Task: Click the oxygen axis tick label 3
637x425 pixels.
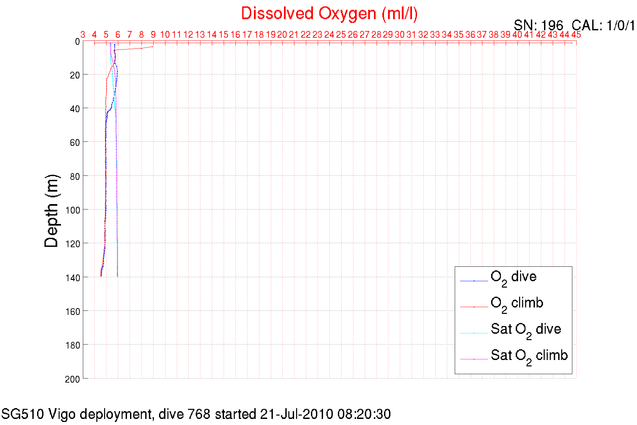Action: click(x=83, y=35)
